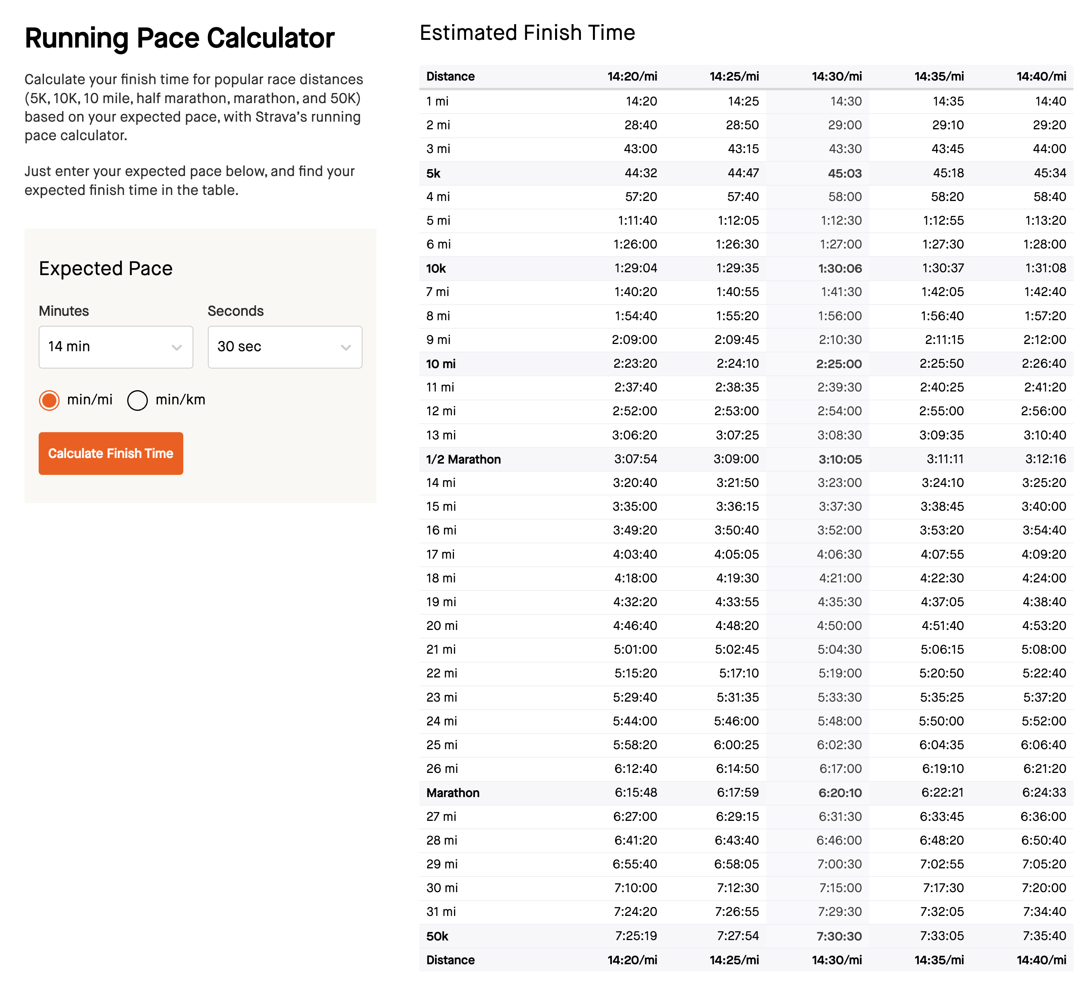Click the chevron arrow in Minutes selector

176,348
